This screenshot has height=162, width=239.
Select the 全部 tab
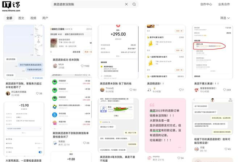[x=9, y=18]
